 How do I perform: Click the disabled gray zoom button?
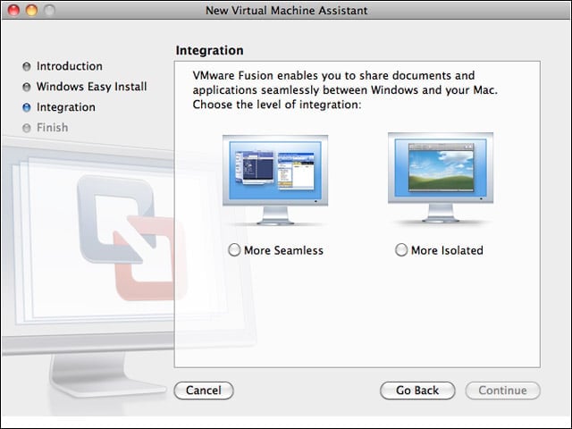click(x=49, y=10)
